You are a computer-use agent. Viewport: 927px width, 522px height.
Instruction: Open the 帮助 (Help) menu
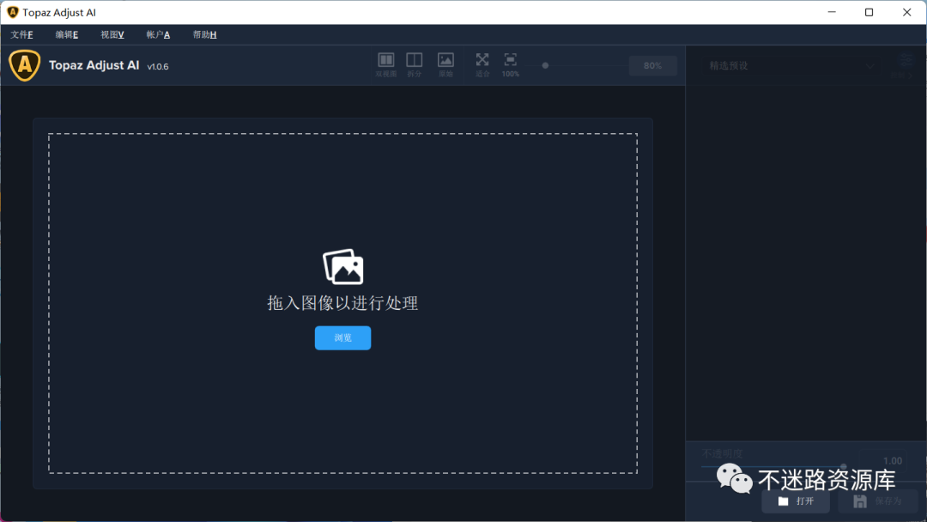coord(204,35)
